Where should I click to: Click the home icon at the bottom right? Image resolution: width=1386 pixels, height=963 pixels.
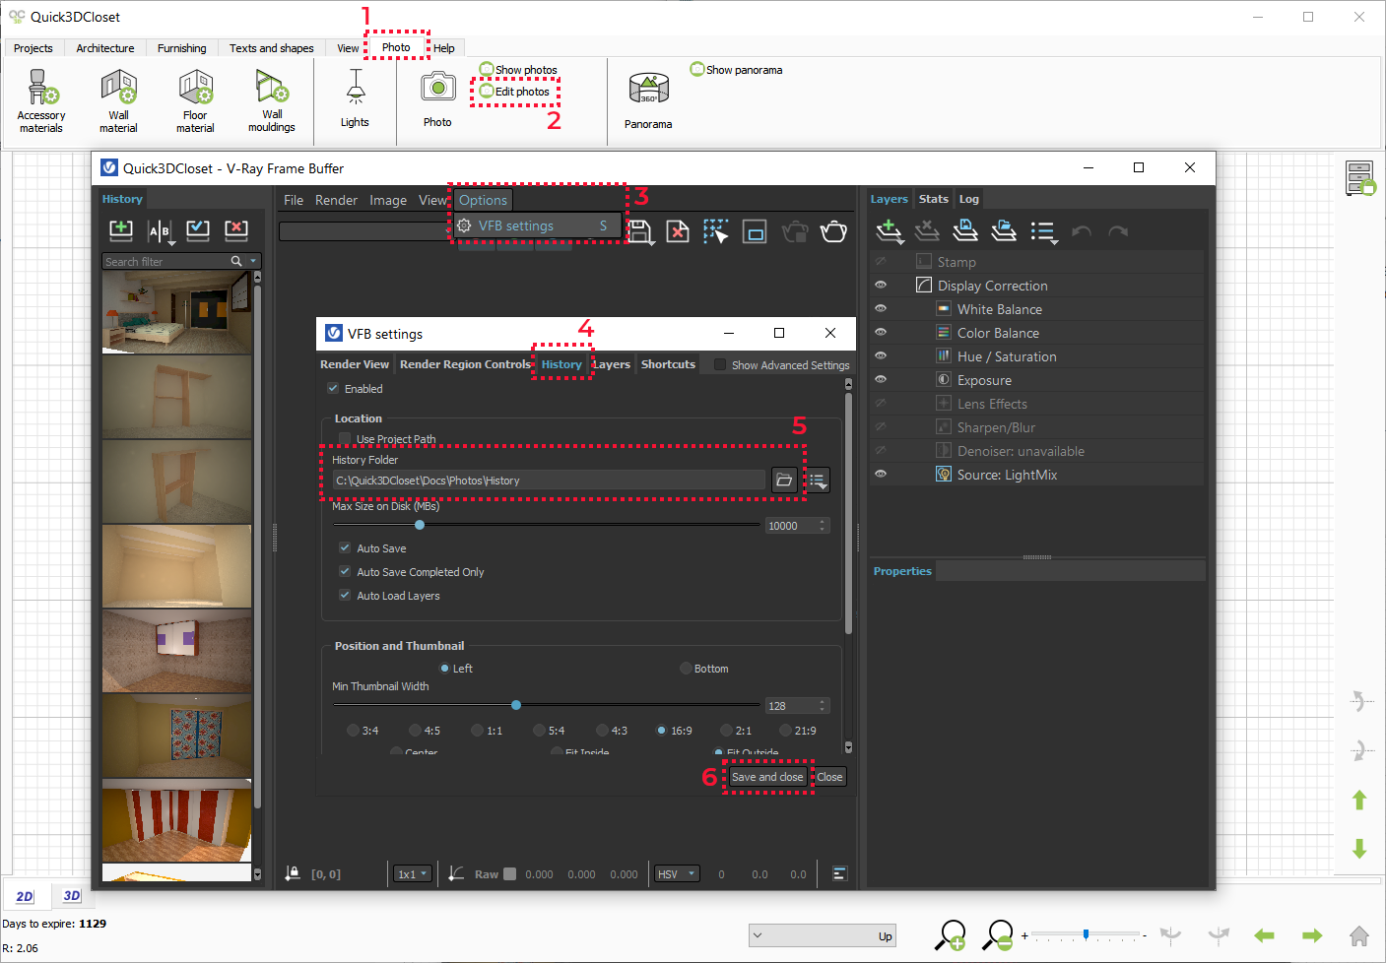[1359, 935]
